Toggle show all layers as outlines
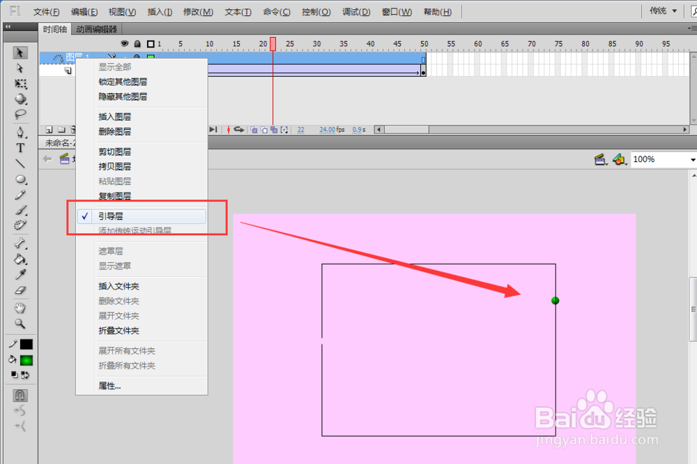The height and width of the screenshot is (464, 697). tap(151, 43)
